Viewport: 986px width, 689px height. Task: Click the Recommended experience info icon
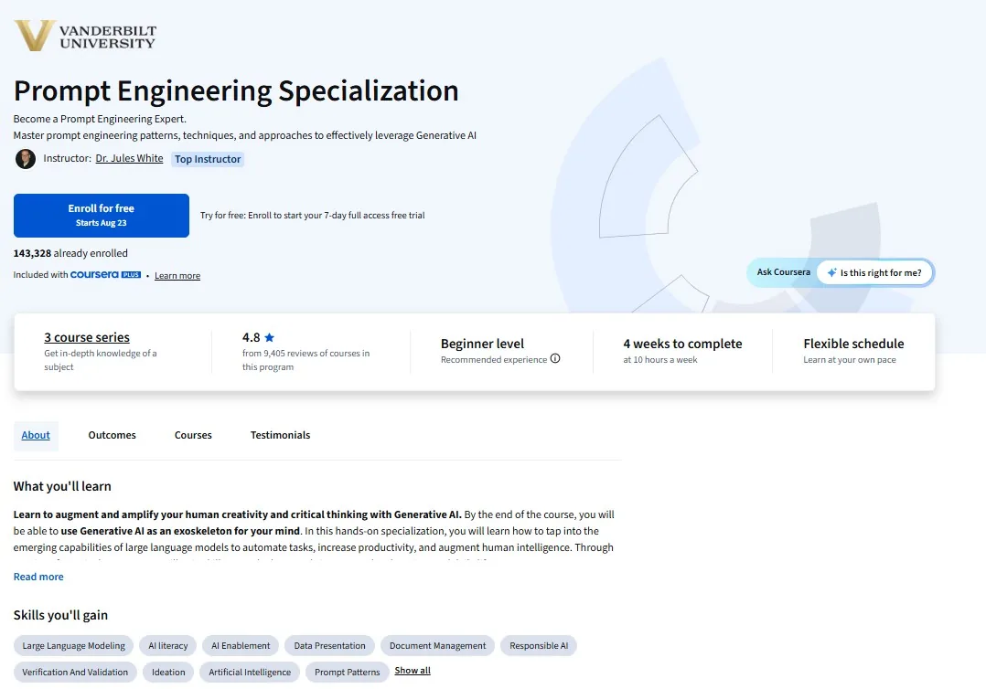pos(555,358)
